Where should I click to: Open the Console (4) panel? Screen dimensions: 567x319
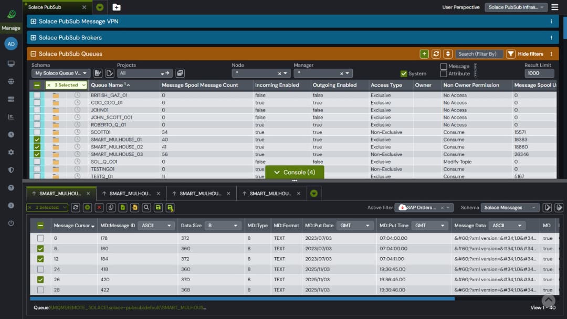(295, 172)
